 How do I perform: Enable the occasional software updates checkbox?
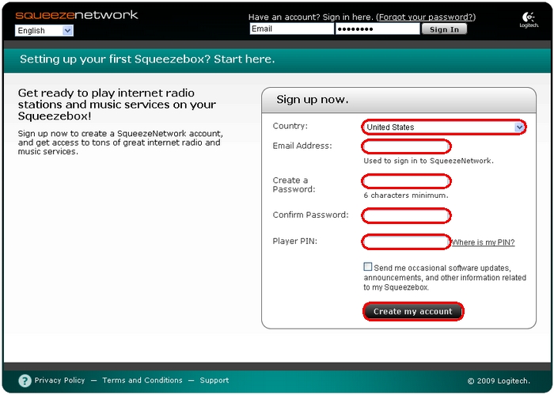coord(368,268)
